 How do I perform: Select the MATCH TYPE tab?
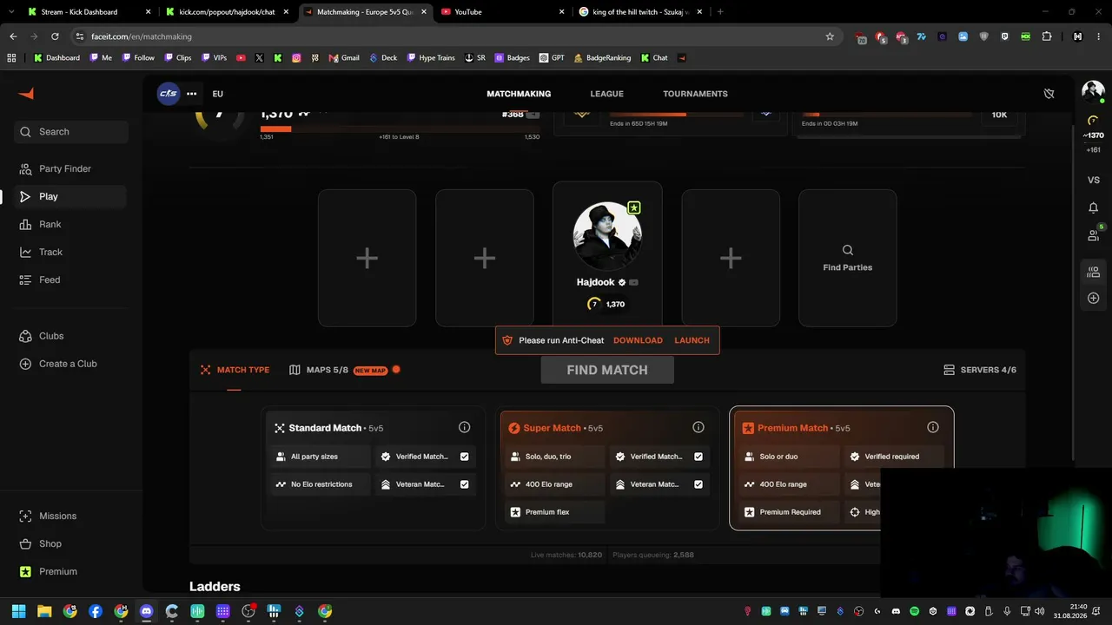pyautogui.click(x=235, y=370)
